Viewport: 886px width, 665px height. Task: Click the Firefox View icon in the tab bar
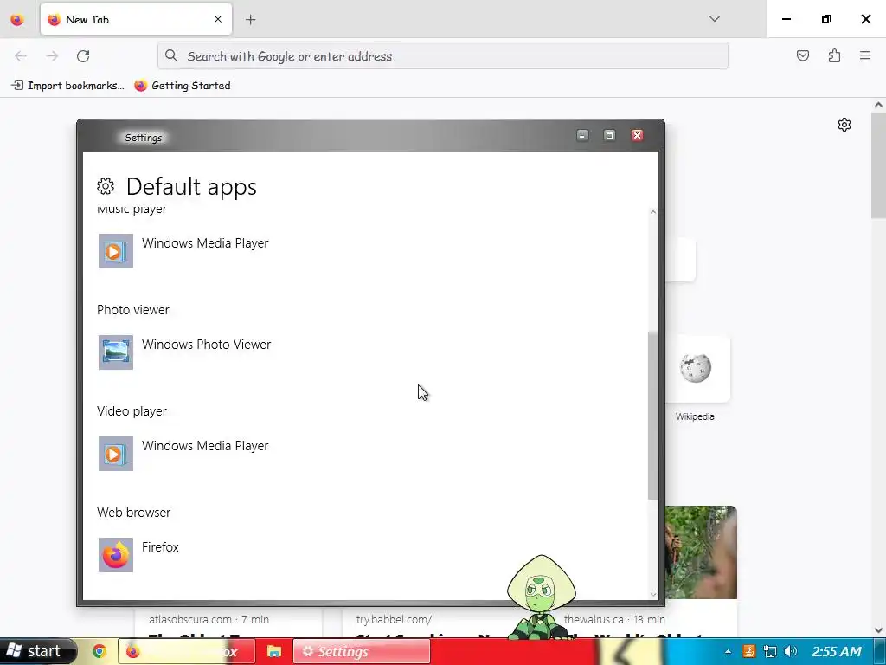(x=17, y=20)
